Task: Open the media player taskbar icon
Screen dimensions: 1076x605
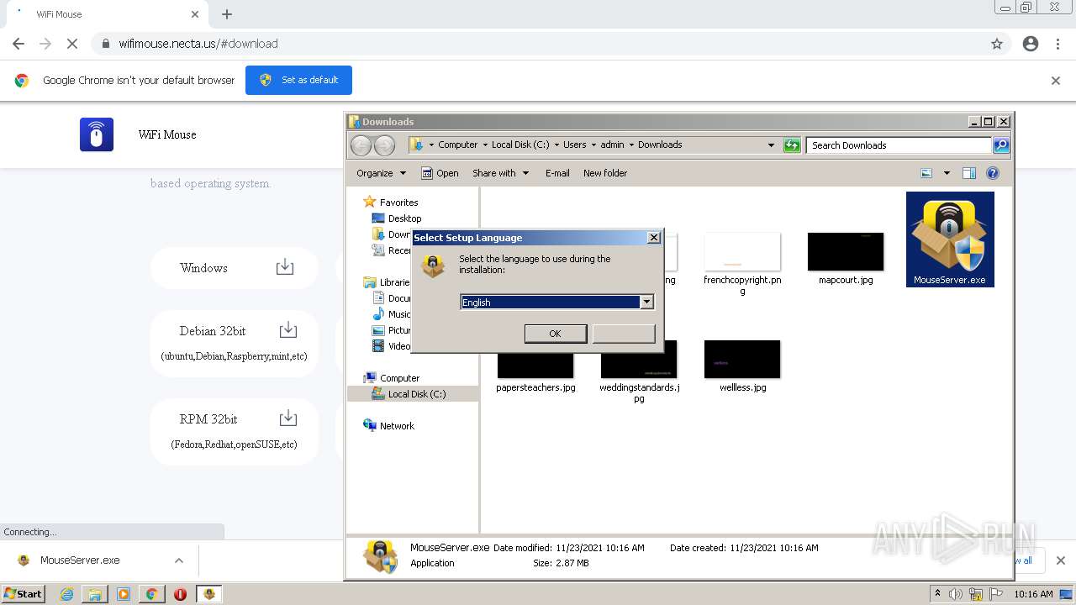Action: (x=124, y=594)
